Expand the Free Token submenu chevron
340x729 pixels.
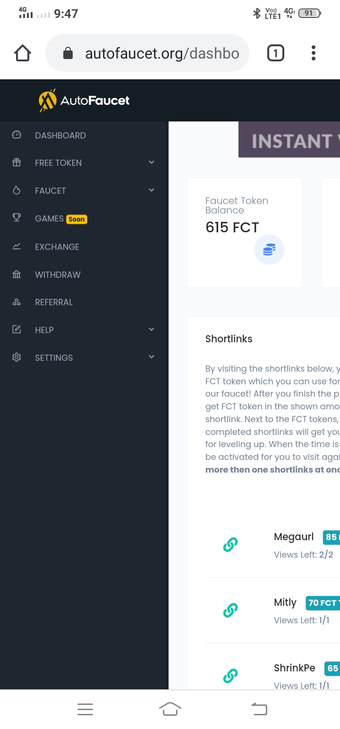click(x=152, y=162)
